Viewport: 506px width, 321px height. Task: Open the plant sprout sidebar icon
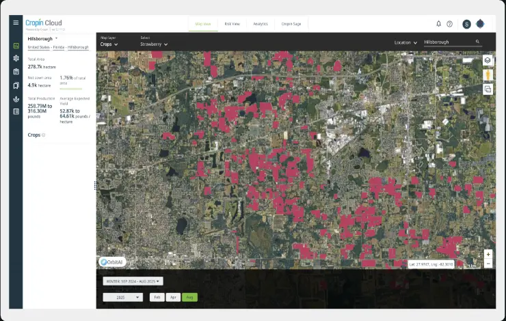pyautogui.click(x=16, y=99)
